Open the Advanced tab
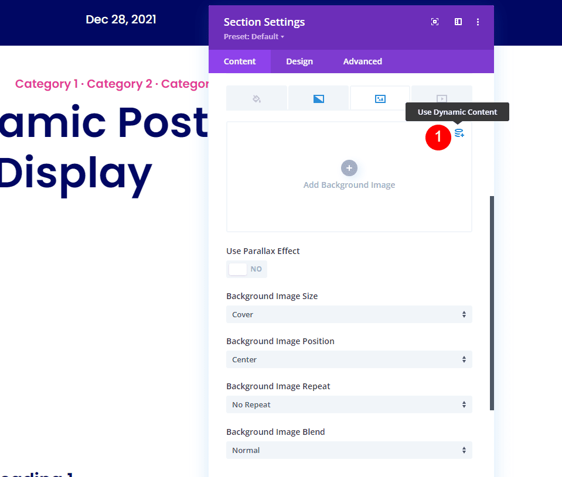This screenshot has height=477, width=562. click(362, 61)
